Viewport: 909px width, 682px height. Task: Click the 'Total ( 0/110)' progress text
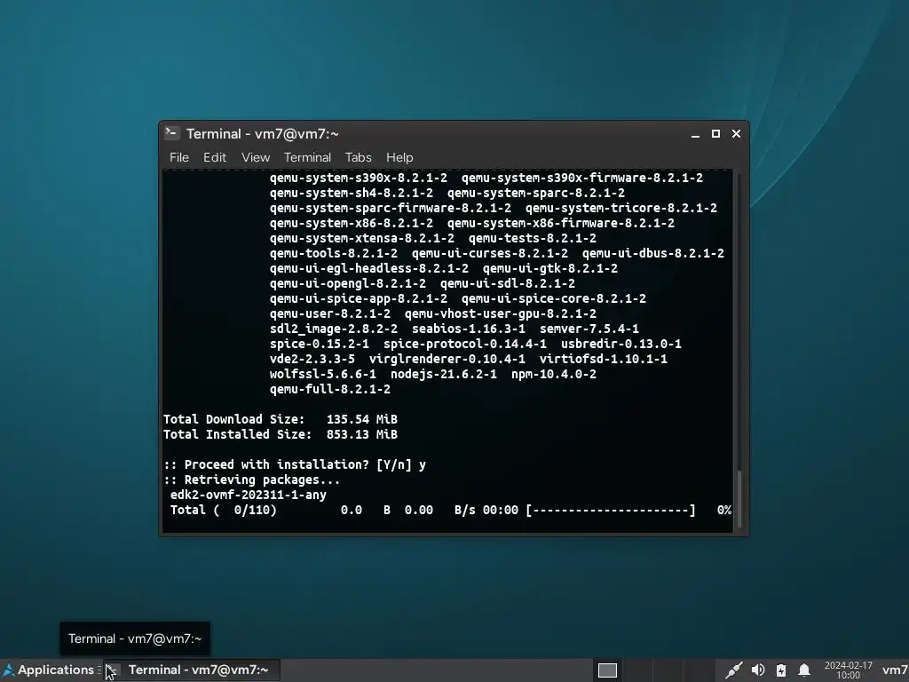[223, 510]
